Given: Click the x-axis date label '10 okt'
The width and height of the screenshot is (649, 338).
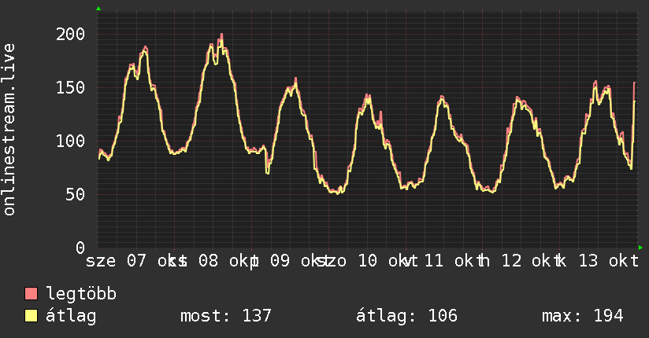Looking at the screenshot, I should [x=388, y=261].
